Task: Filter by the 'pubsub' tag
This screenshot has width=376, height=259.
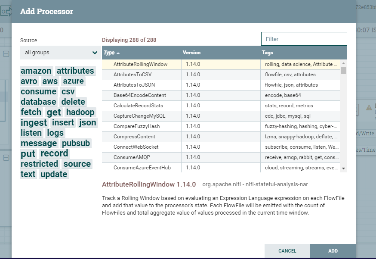Action: pos(76,143)
